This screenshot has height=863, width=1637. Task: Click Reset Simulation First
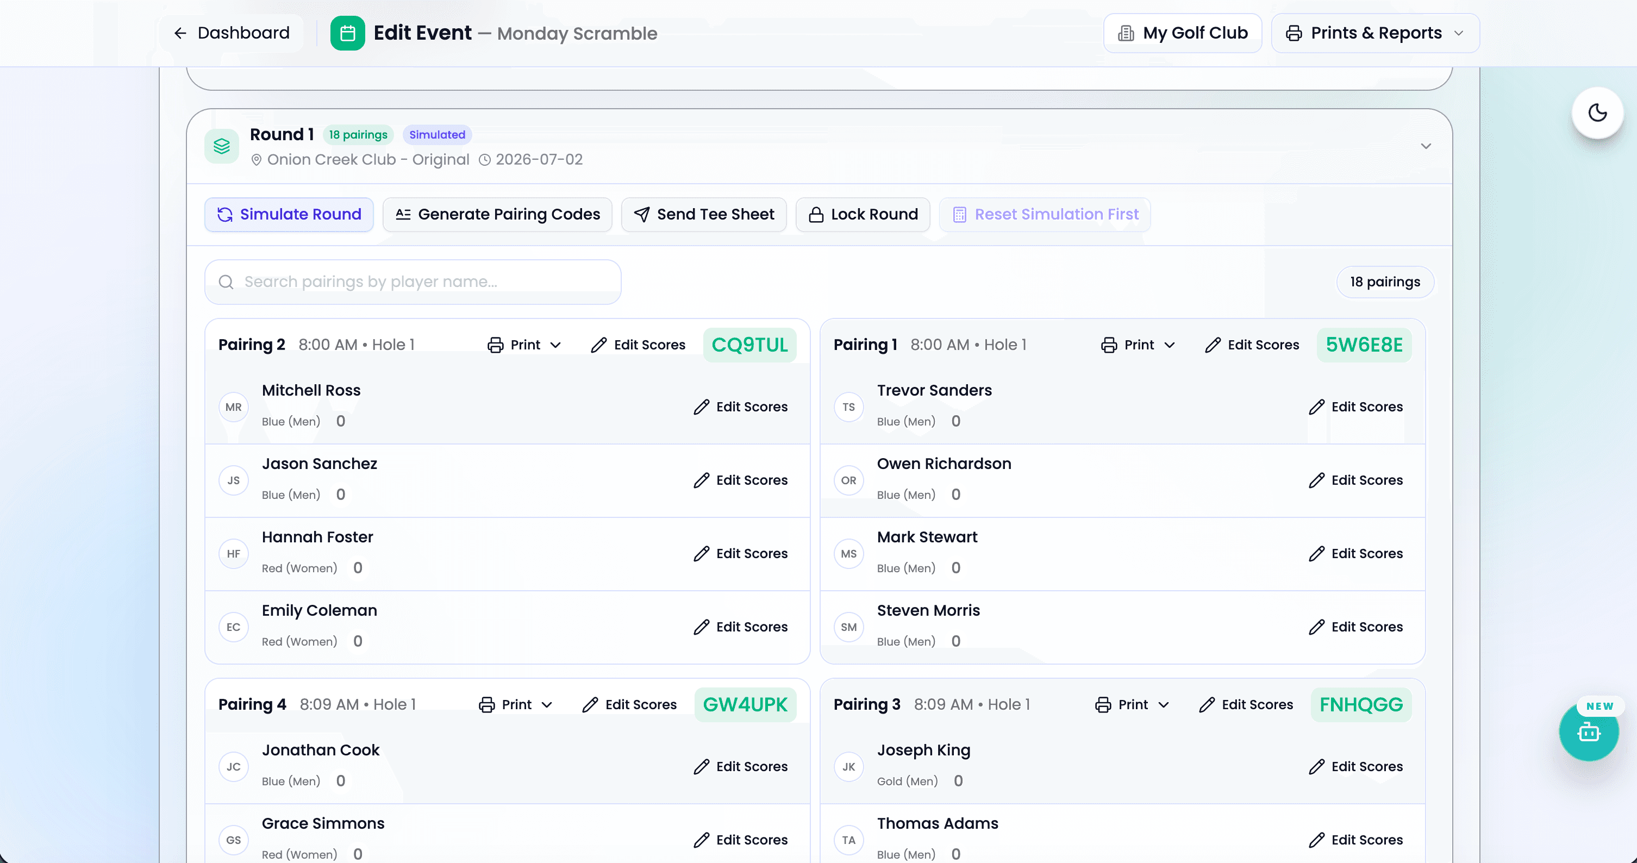click(1045, 214)
